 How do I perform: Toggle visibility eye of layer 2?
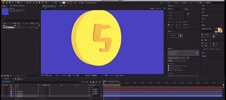(x=2, y=89)
